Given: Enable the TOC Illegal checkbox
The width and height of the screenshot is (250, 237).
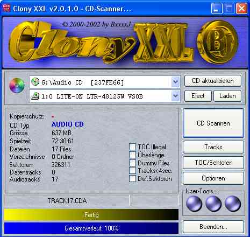Looking at the screenshot, I should (132, 147).
